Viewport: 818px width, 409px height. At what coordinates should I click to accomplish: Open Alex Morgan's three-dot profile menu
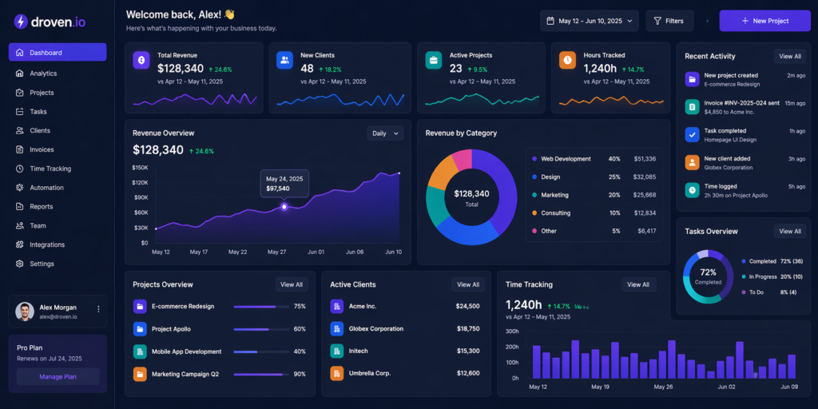click(98, 309)
